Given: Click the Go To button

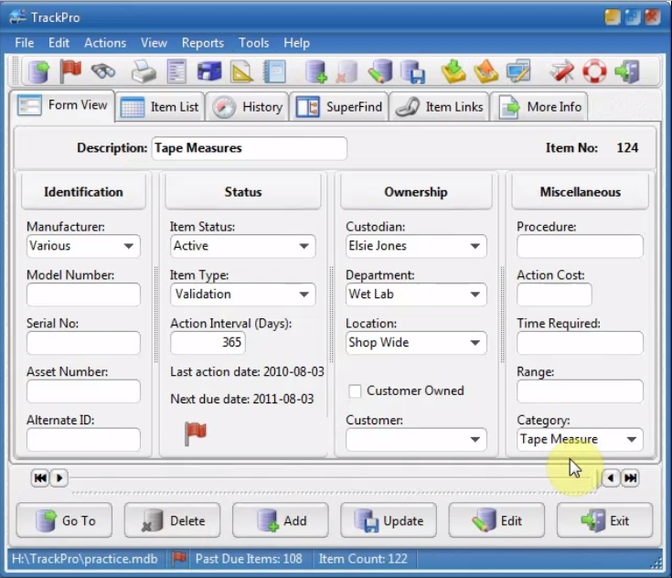Looking at the screenshot, I should click(x=64, y=520).
